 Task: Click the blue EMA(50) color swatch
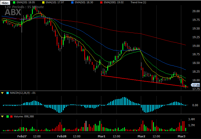coord(72,2)
